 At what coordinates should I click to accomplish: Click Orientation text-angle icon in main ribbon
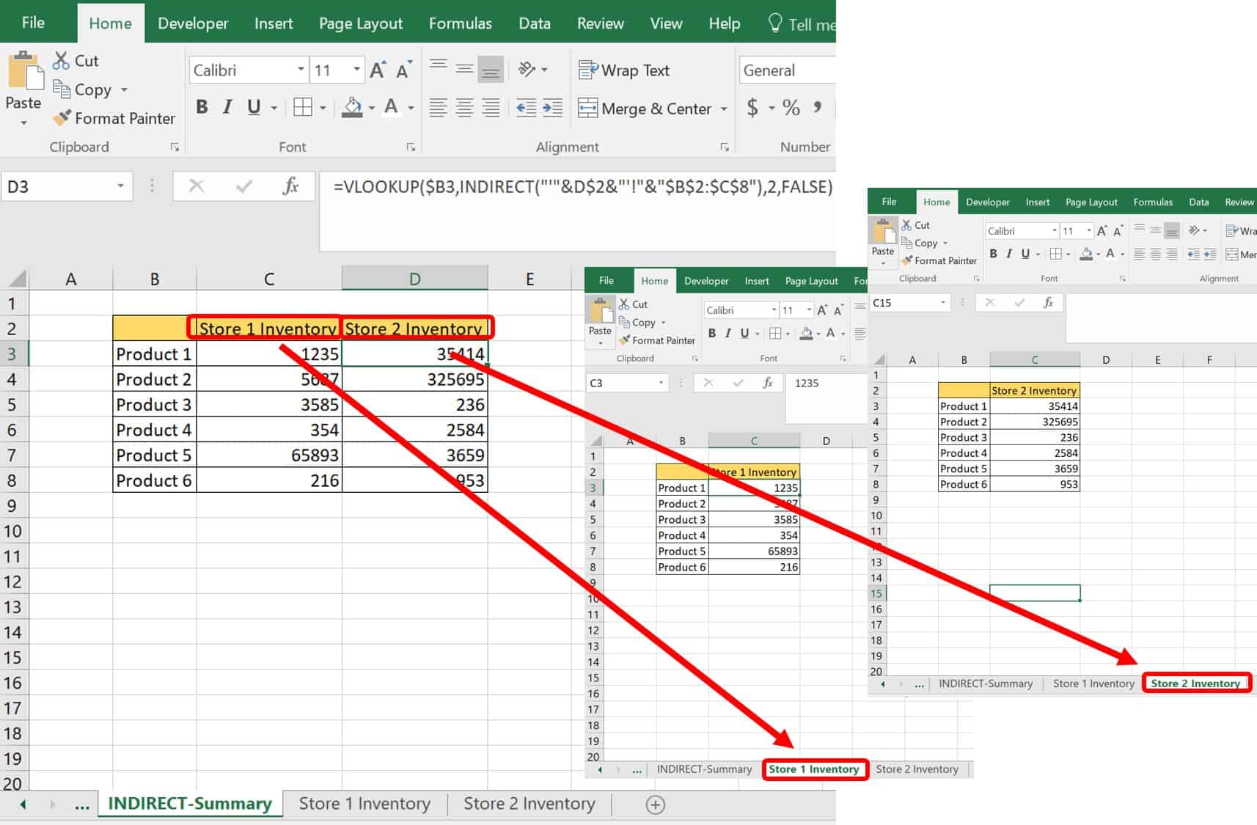527,69
